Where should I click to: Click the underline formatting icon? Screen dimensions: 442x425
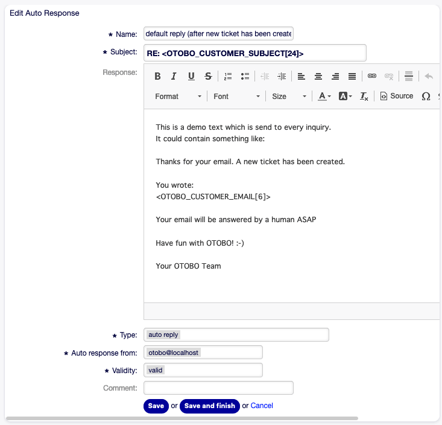tap(191, 76)
